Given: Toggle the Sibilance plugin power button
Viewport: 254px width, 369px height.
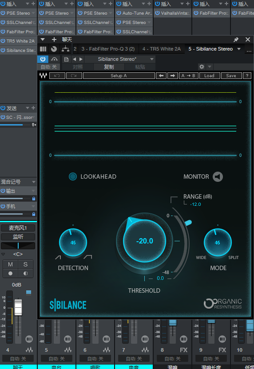Looking at the screenshot, I should point(43,59).
